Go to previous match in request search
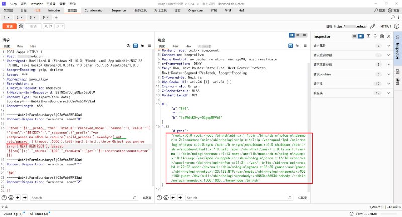 pos(18,198)
